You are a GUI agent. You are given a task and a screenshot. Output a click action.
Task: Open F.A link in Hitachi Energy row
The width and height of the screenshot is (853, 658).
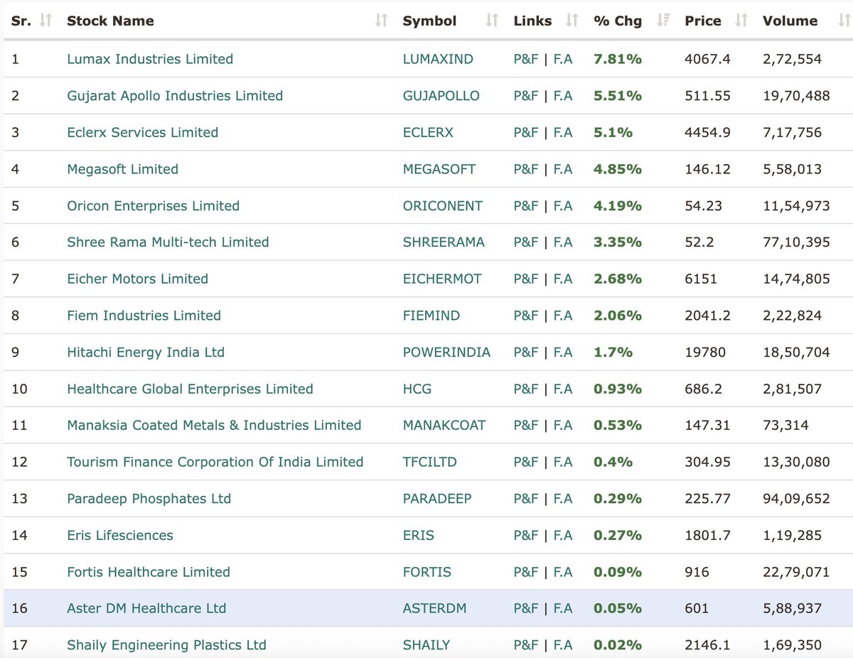coord(563,352)
